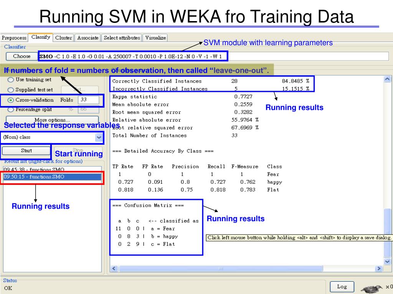Image resolution: width=393 pixels, height=294 pixels.
Task: Click the Start button
Action: pos(26,150)
